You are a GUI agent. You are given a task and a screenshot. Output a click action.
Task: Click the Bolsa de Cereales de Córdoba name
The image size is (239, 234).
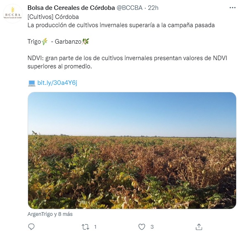click(x=71, y=8)
